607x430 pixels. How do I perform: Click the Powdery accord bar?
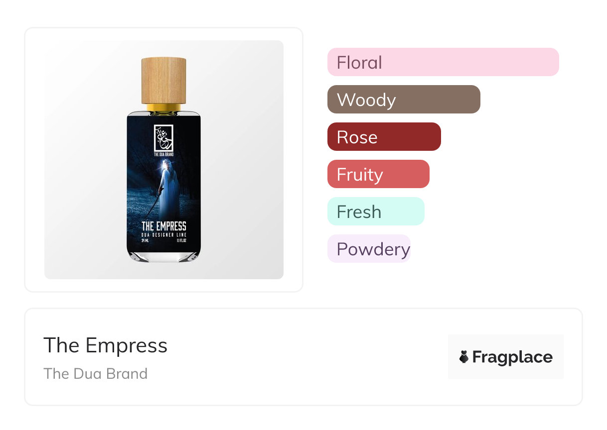[x=369, y=249]
